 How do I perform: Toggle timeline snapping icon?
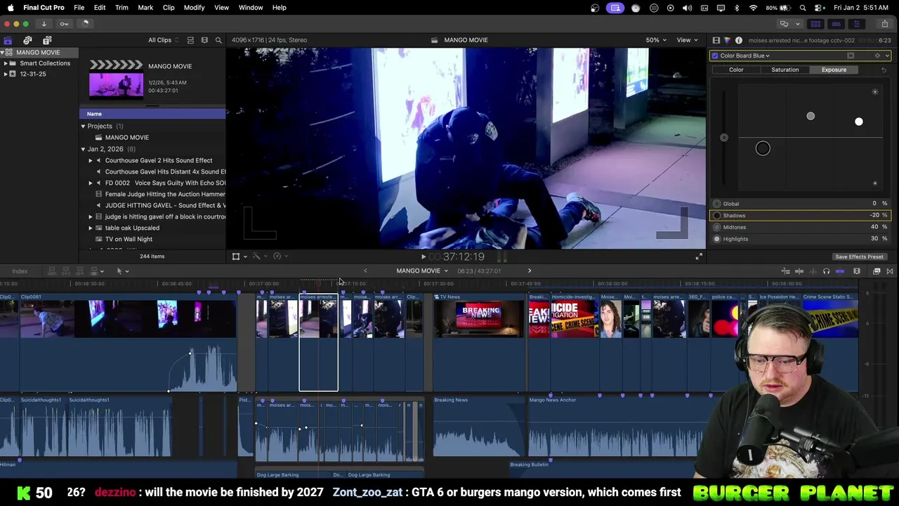[840, 271]
